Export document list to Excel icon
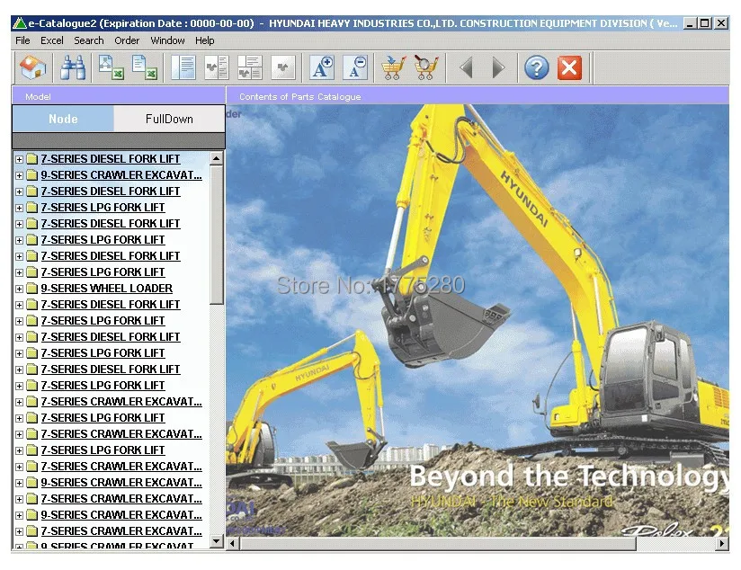 [144, 67]
